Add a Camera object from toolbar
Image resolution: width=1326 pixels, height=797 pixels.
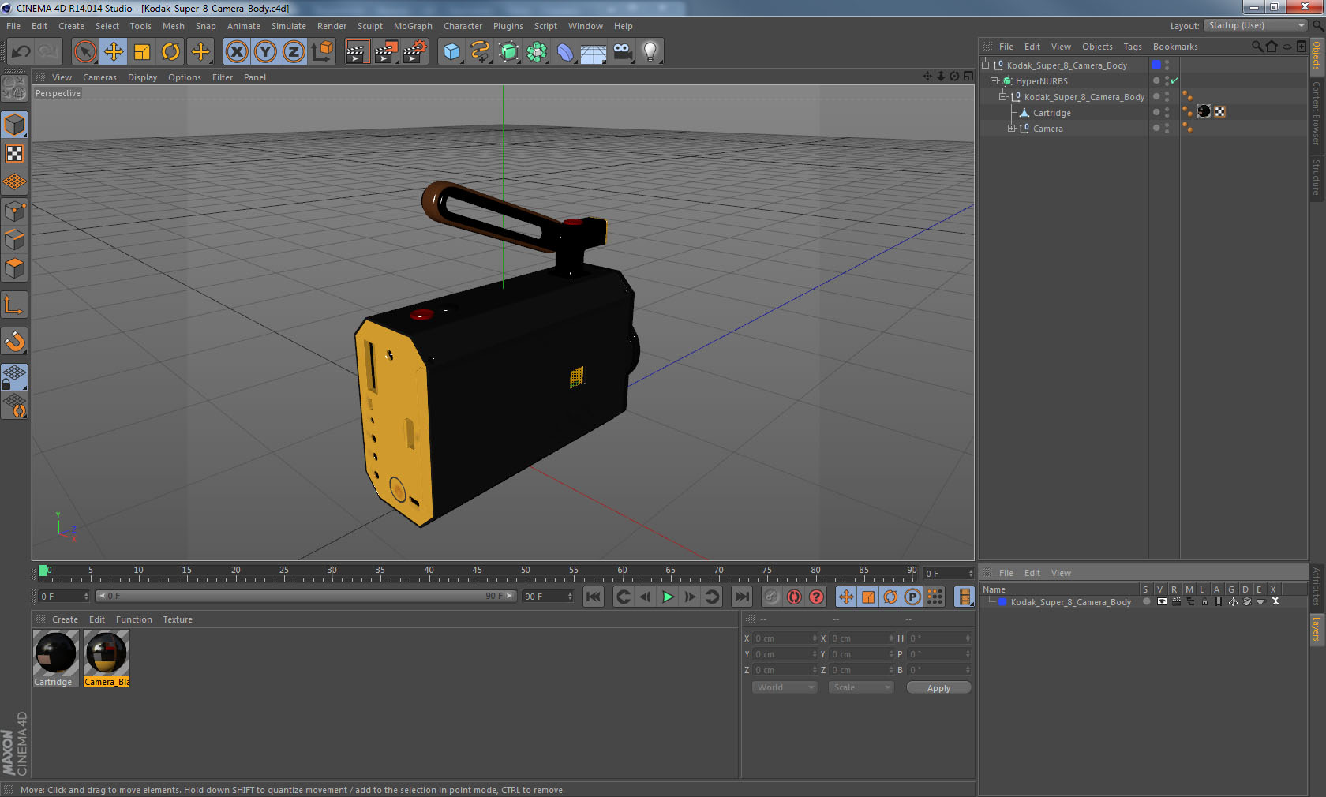623,52
